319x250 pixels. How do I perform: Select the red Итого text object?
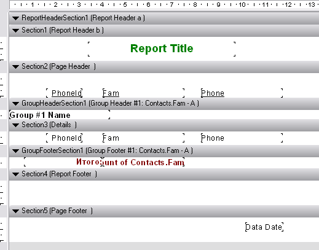click(x=63, y=162)
